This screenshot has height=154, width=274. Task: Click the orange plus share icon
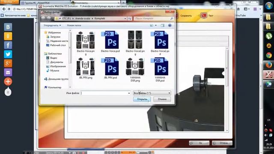pyautogui.click(x=8, y=81)
